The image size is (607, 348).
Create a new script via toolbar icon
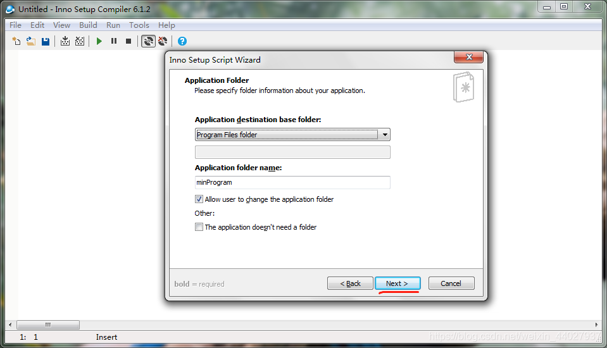tap(16, 41)
